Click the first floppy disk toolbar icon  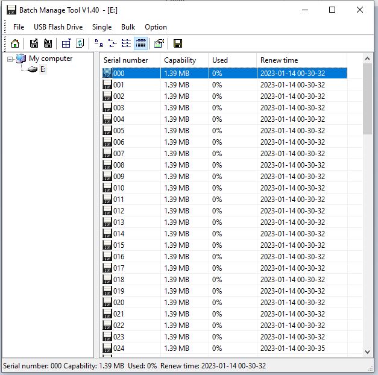(x=34, y=43)
